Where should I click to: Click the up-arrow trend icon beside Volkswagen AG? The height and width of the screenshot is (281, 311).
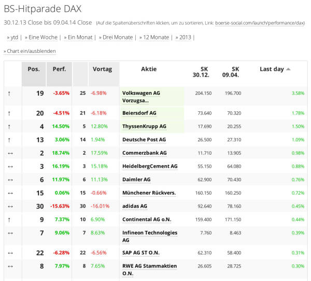tap(9, 93)
